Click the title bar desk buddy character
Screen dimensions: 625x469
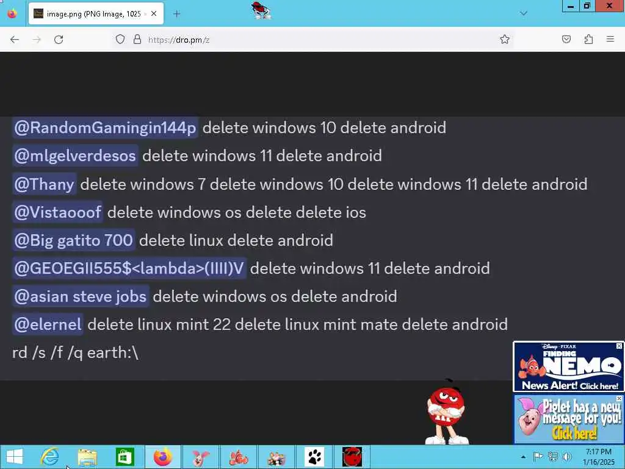(x=261, y=10)
